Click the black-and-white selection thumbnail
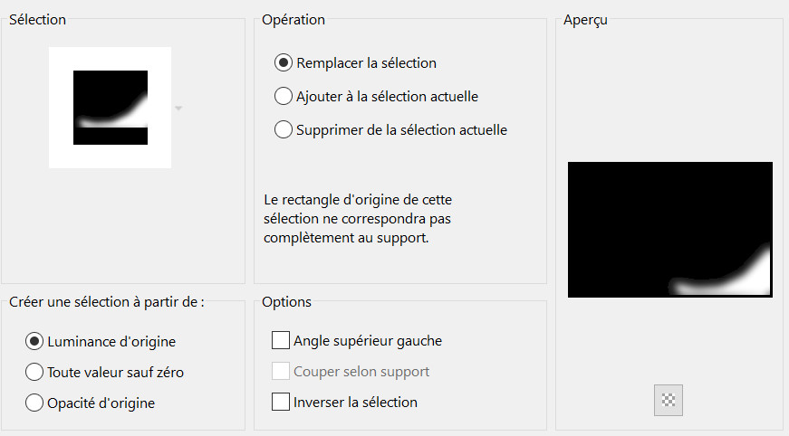The width and height of the screenshot is (789, 436). tap(111, 108)
